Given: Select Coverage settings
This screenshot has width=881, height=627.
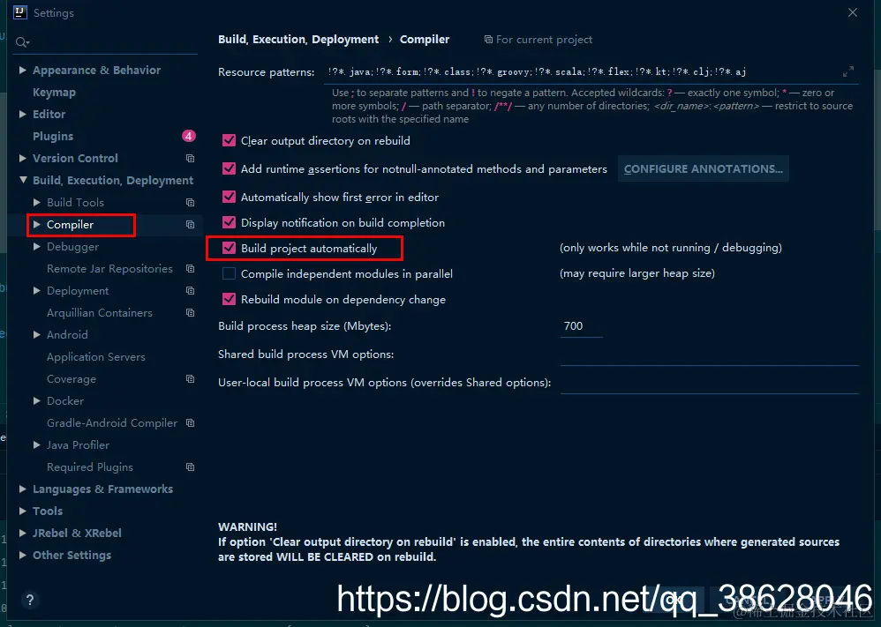Looking at the screenshot, I should point(72,379).
